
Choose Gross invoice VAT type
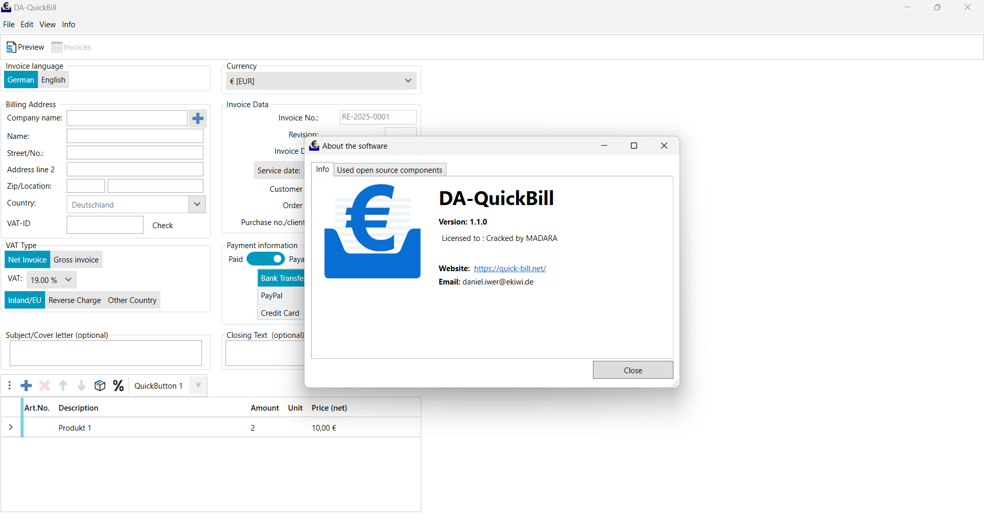pyautogui.click(x=76, y=260)
